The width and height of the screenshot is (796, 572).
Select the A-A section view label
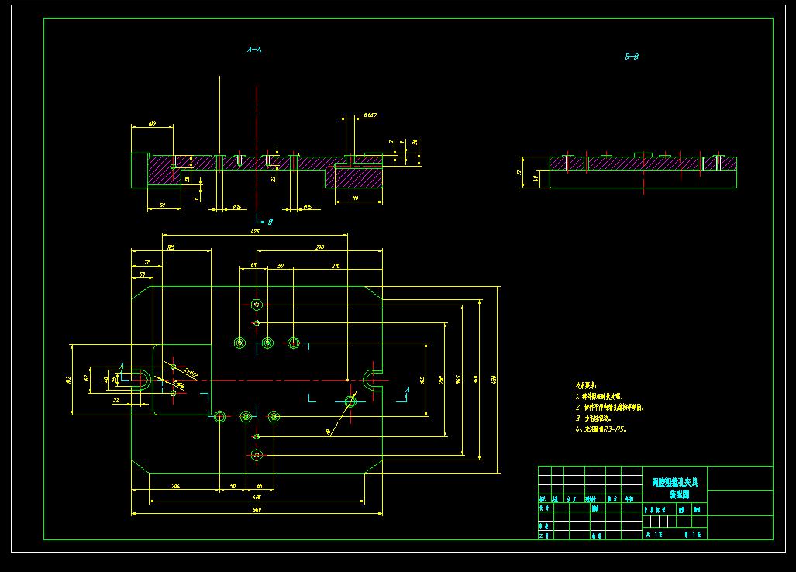coord(254,50)
